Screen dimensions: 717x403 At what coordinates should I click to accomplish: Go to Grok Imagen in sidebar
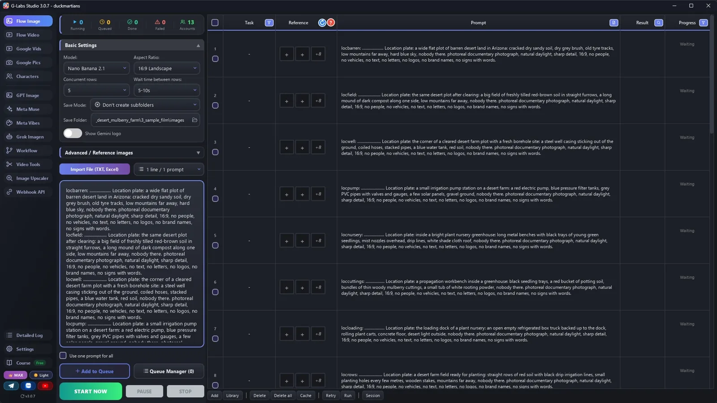[28, 137]
